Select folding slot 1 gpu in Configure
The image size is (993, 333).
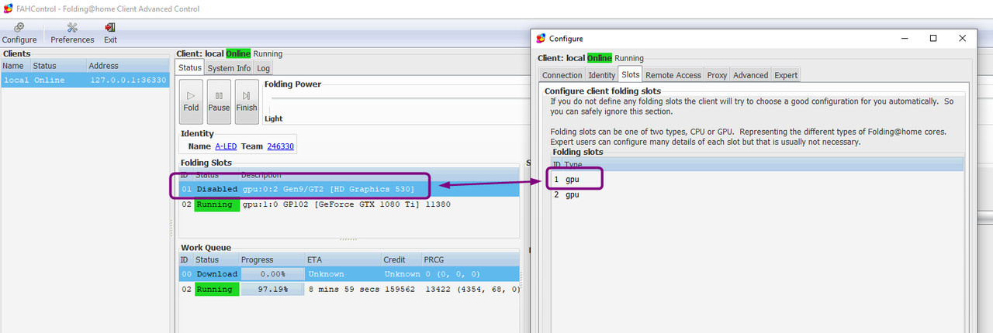point(756,179)
